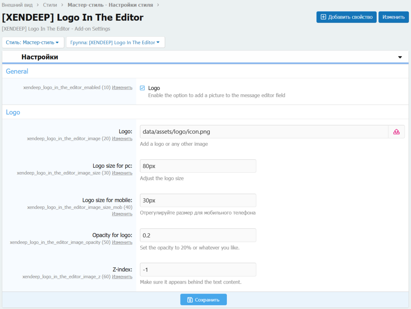Click the Добавить свойство button
The height and width of the screenshot is (309, 411).
[x=346, y=17]
